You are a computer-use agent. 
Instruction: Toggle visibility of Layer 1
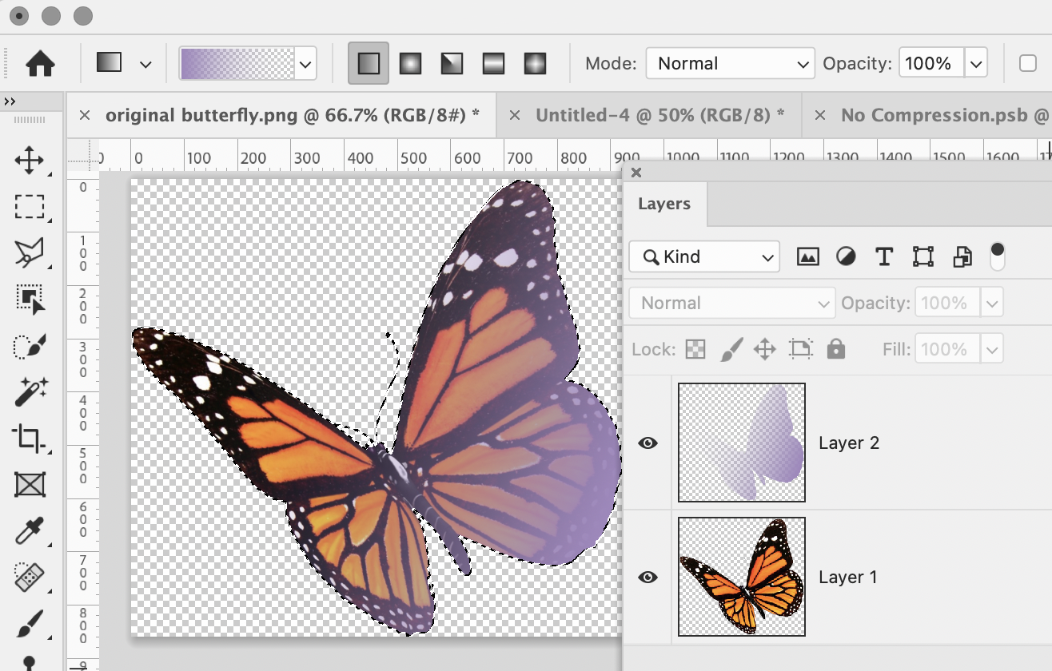click(x=648, y=577)
